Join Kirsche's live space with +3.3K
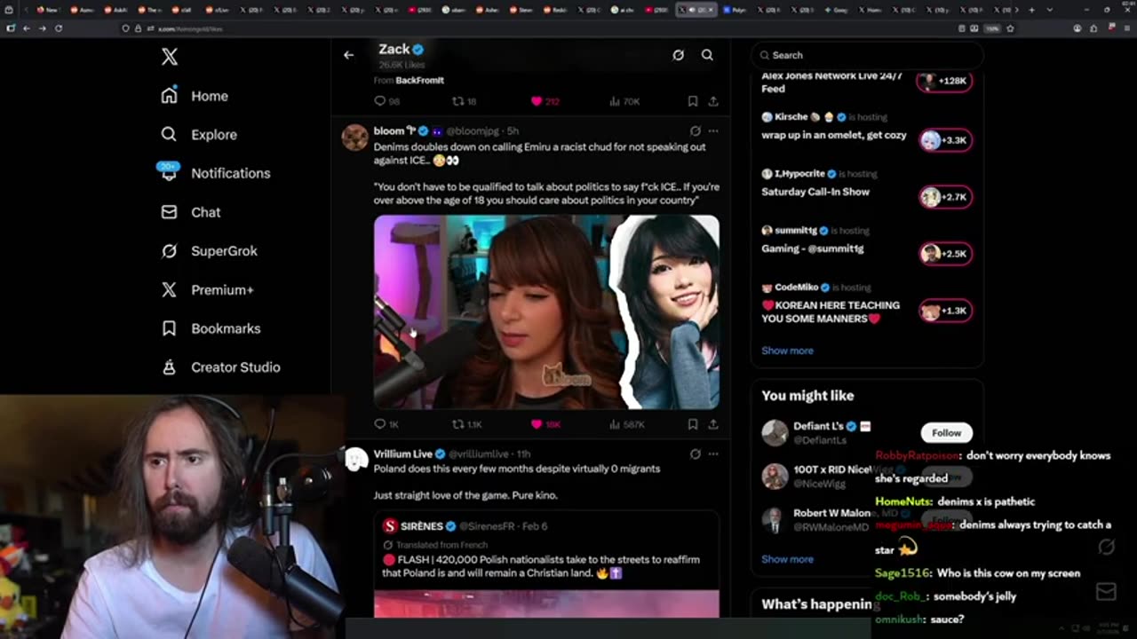1137x639 pixels. pos(945,139)
